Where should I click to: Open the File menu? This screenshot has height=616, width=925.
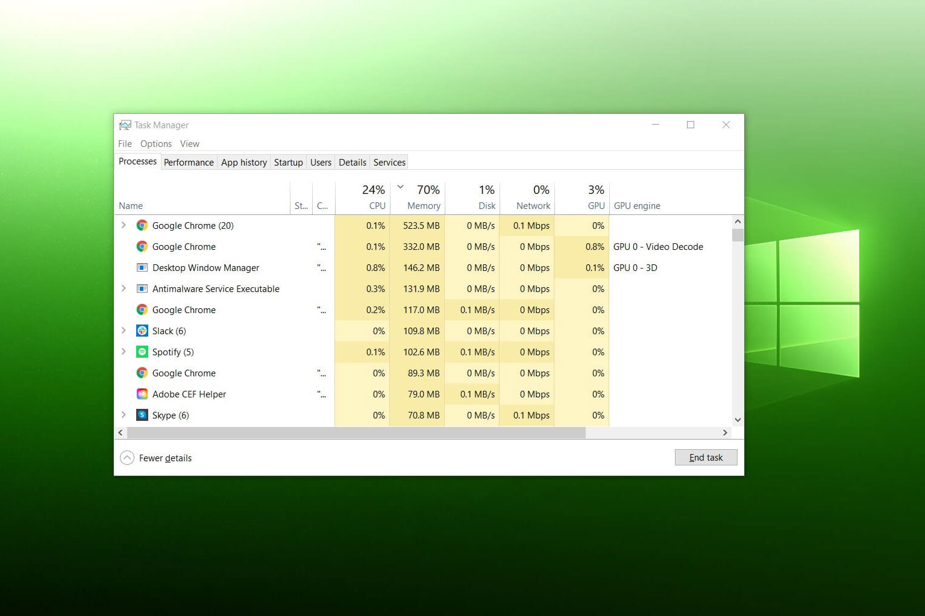pos(125,143)
